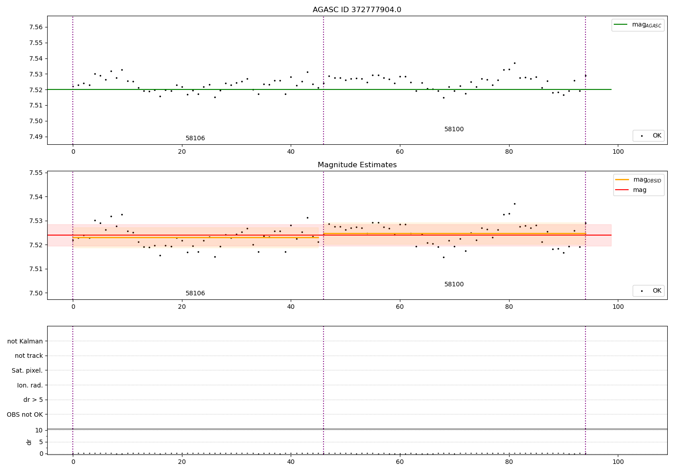Click the "Magnitude Estimates" subplot title
Screen dimensions: 674x472
(357, 165)
